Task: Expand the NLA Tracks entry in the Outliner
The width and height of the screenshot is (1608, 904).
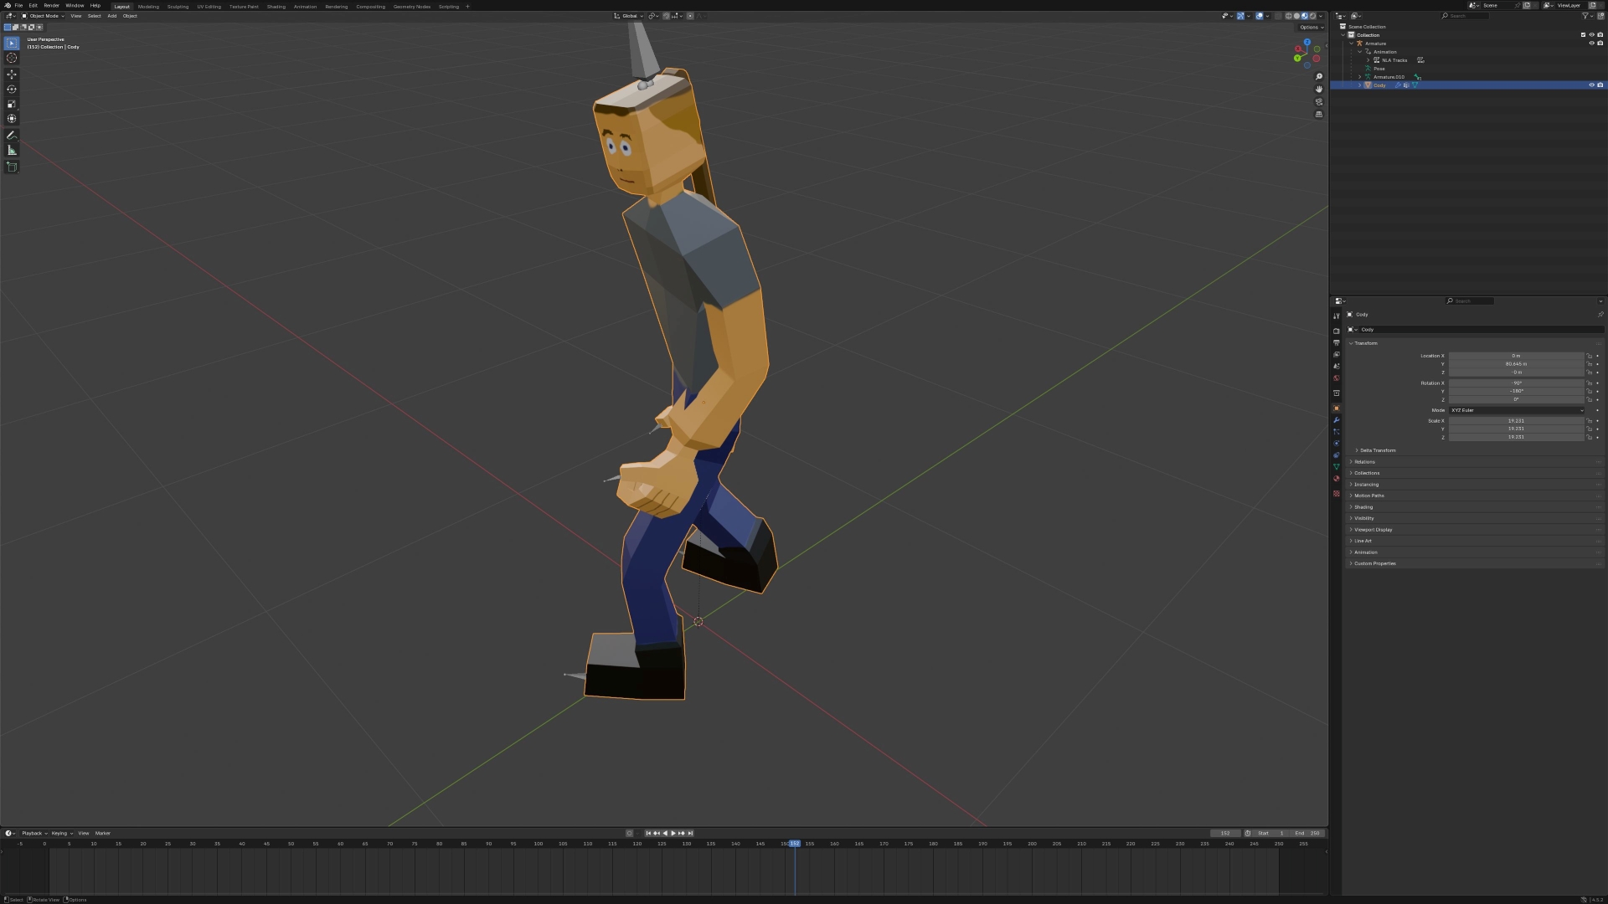Action: (x=1368, y=60)
